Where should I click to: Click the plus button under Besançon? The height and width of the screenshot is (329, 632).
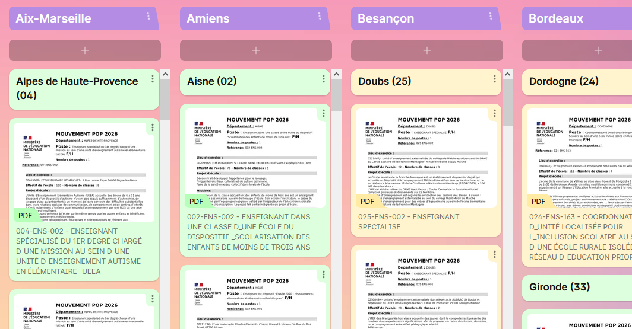tap(426, 51)
